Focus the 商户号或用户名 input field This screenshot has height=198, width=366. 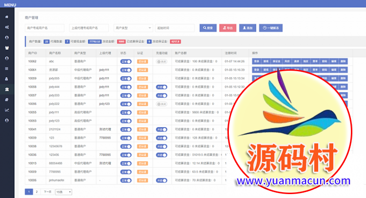tap(44, 28)
